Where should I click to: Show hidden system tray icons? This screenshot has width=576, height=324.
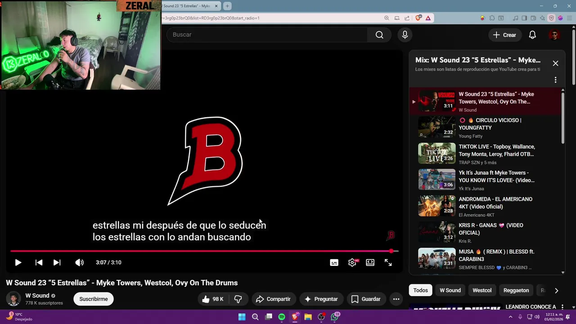[x=510, y=317]
